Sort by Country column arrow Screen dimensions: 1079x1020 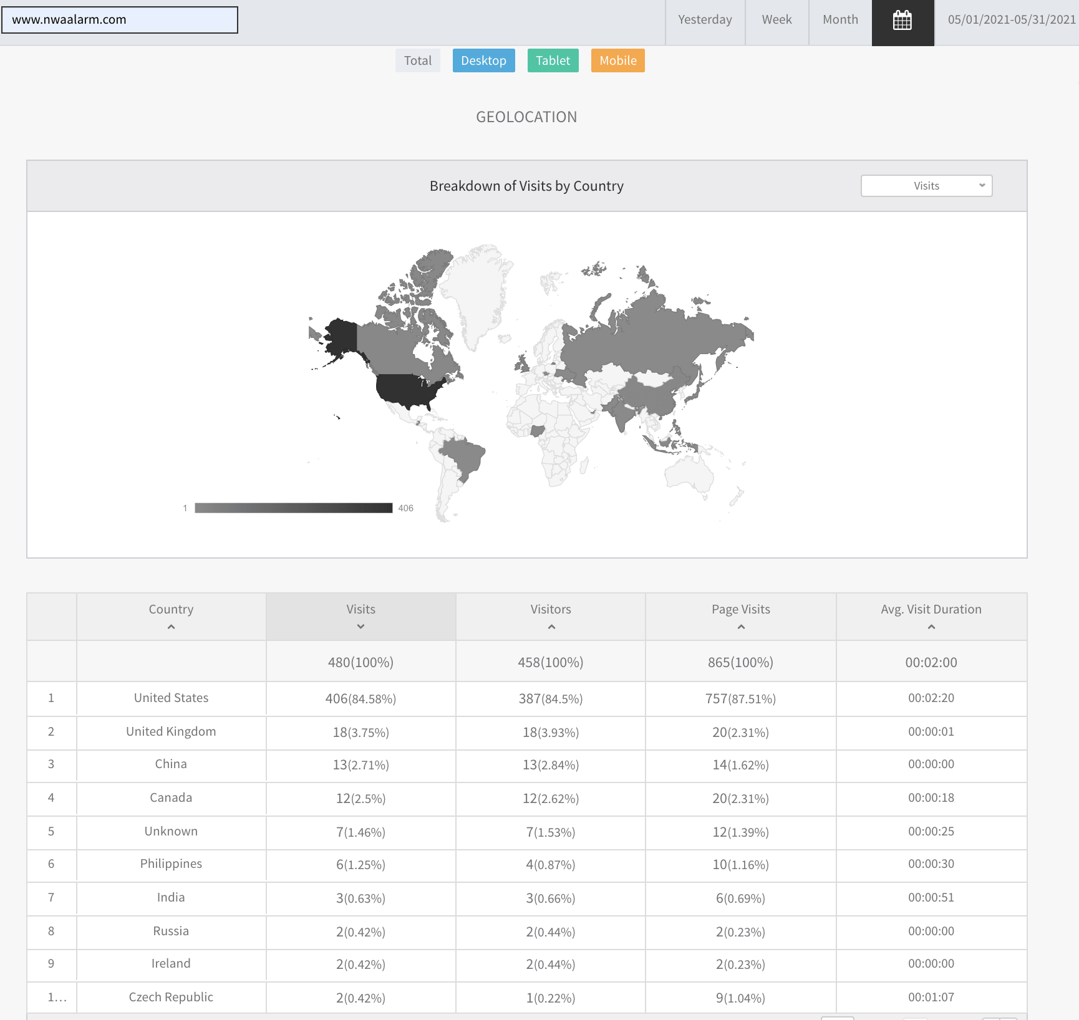pyautogui.click(x=171, y=627)
